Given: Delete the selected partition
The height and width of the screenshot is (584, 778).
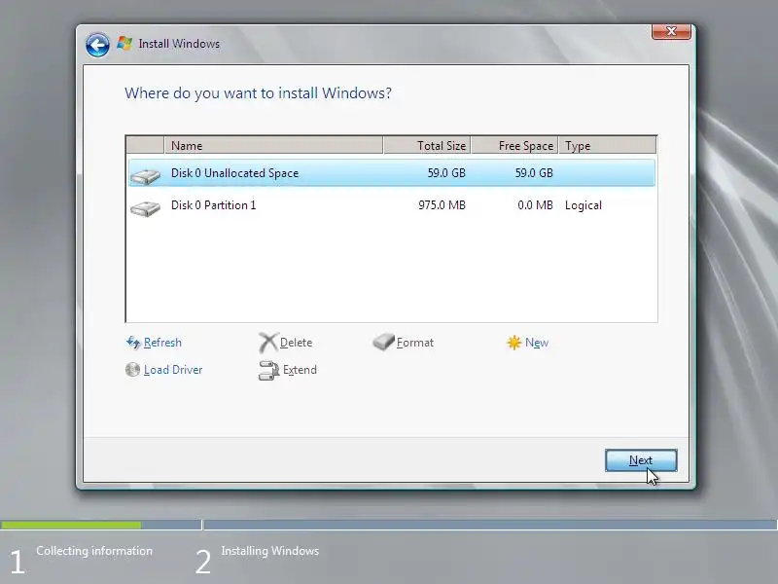Looking at the screenshot, I should pos(296,343).
